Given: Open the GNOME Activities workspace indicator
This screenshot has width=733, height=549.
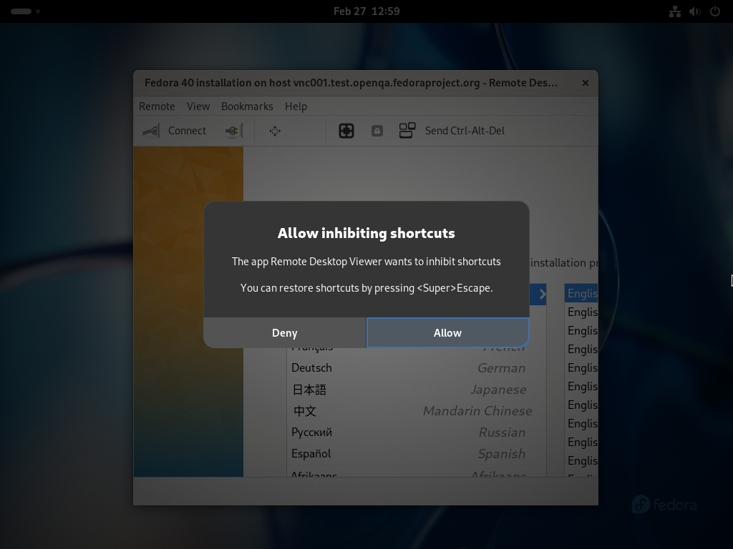Looking at the screenshot, I should click(25, 11).
